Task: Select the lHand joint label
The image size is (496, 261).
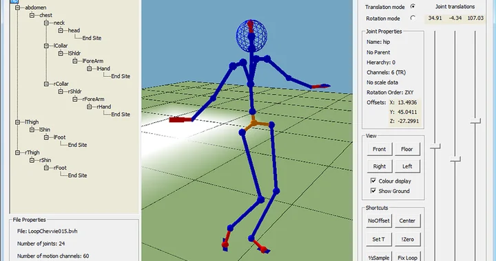Action: pyautogui.click(x=103, y=69)
